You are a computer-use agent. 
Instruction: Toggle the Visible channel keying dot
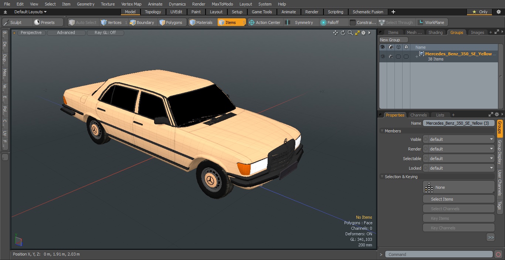point(425,139)
